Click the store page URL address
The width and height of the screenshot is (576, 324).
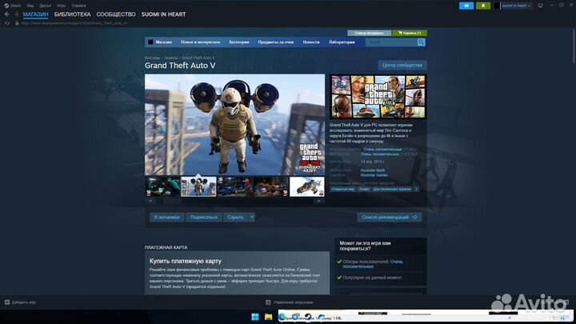pyautogui.click(x=74, y=23)
